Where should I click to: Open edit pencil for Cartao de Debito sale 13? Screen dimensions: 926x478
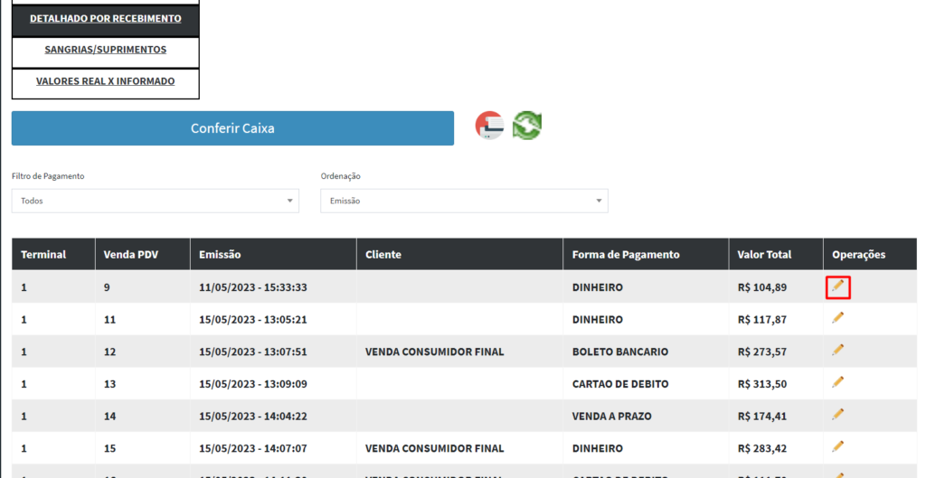click(x=838, y=382)
